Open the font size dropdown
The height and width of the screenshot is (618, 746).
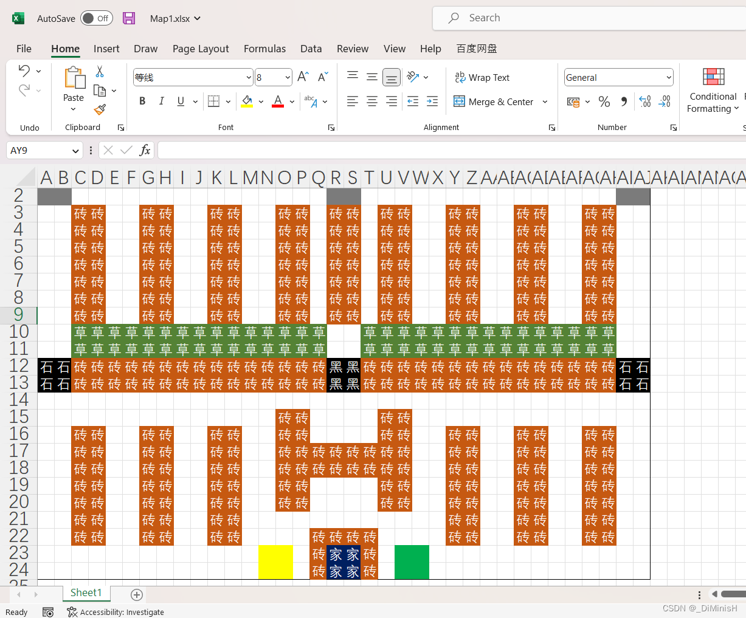[x=288, y=77]
